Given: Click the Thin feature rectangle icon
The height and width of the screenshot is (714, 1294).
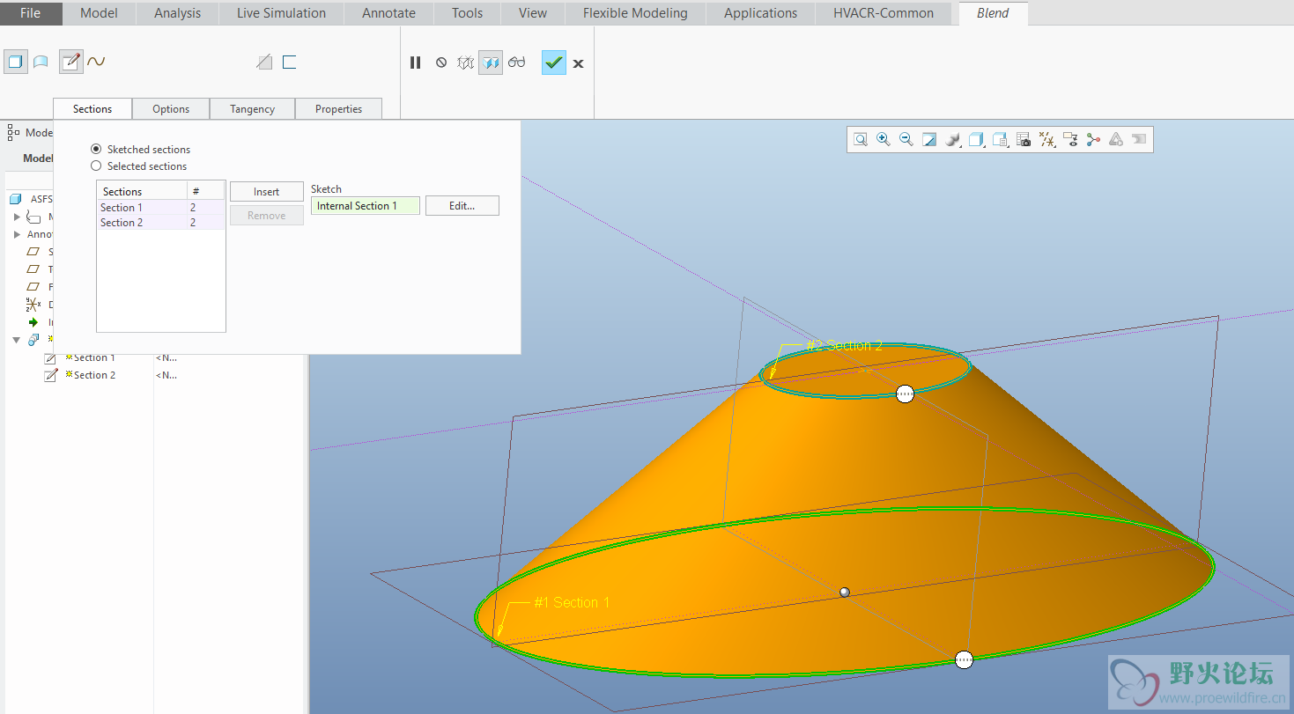Looking at the screenshot, I should point(289,62).
